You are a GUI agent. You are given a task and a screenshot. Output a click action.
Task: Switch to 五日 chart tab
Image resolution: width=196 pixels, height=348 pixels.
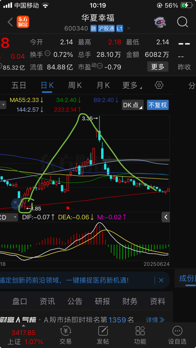click(x=19, y=85)
